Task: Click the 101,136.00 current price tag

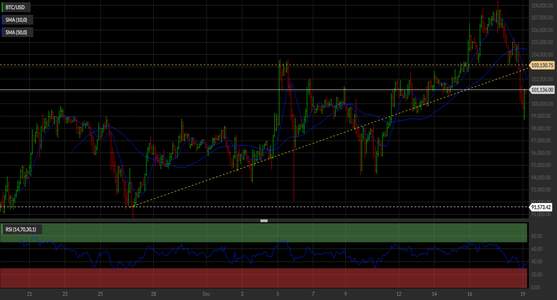Action: [x=542, y=90]
